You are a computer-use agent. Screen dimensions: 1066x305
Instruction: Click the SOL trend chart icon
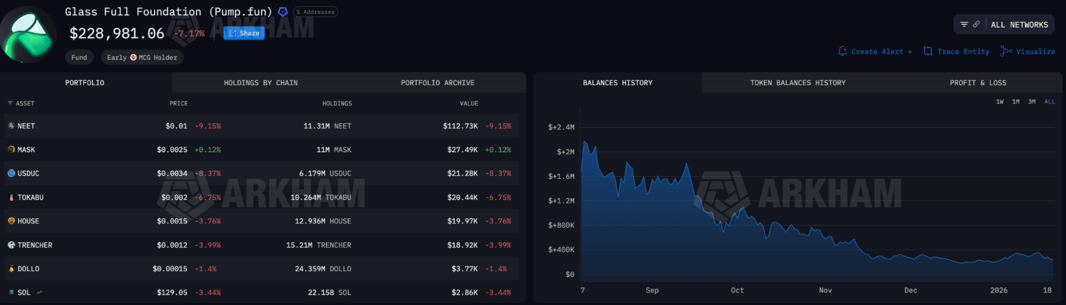tap(39, 292)
